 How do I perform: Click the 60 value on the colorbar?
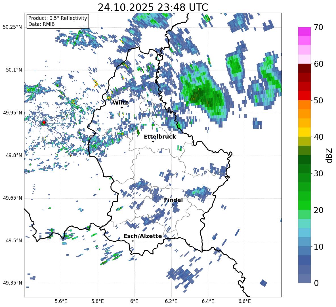tap(318, 64)
